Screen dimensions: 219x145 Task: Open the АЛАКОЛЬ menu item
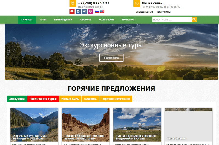[x=85, y=20]
